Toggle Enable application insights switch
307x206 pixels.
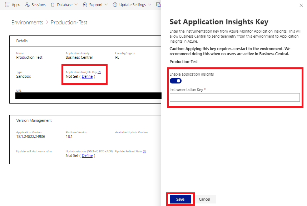click(175, 81)
